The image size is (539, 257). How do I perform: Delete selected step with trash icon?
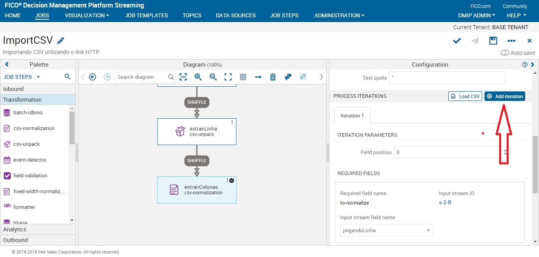pyautogui.click(x=273, y=77)
